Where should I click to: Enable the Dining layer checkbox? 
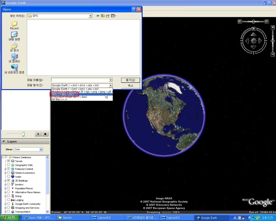[8, 196]
